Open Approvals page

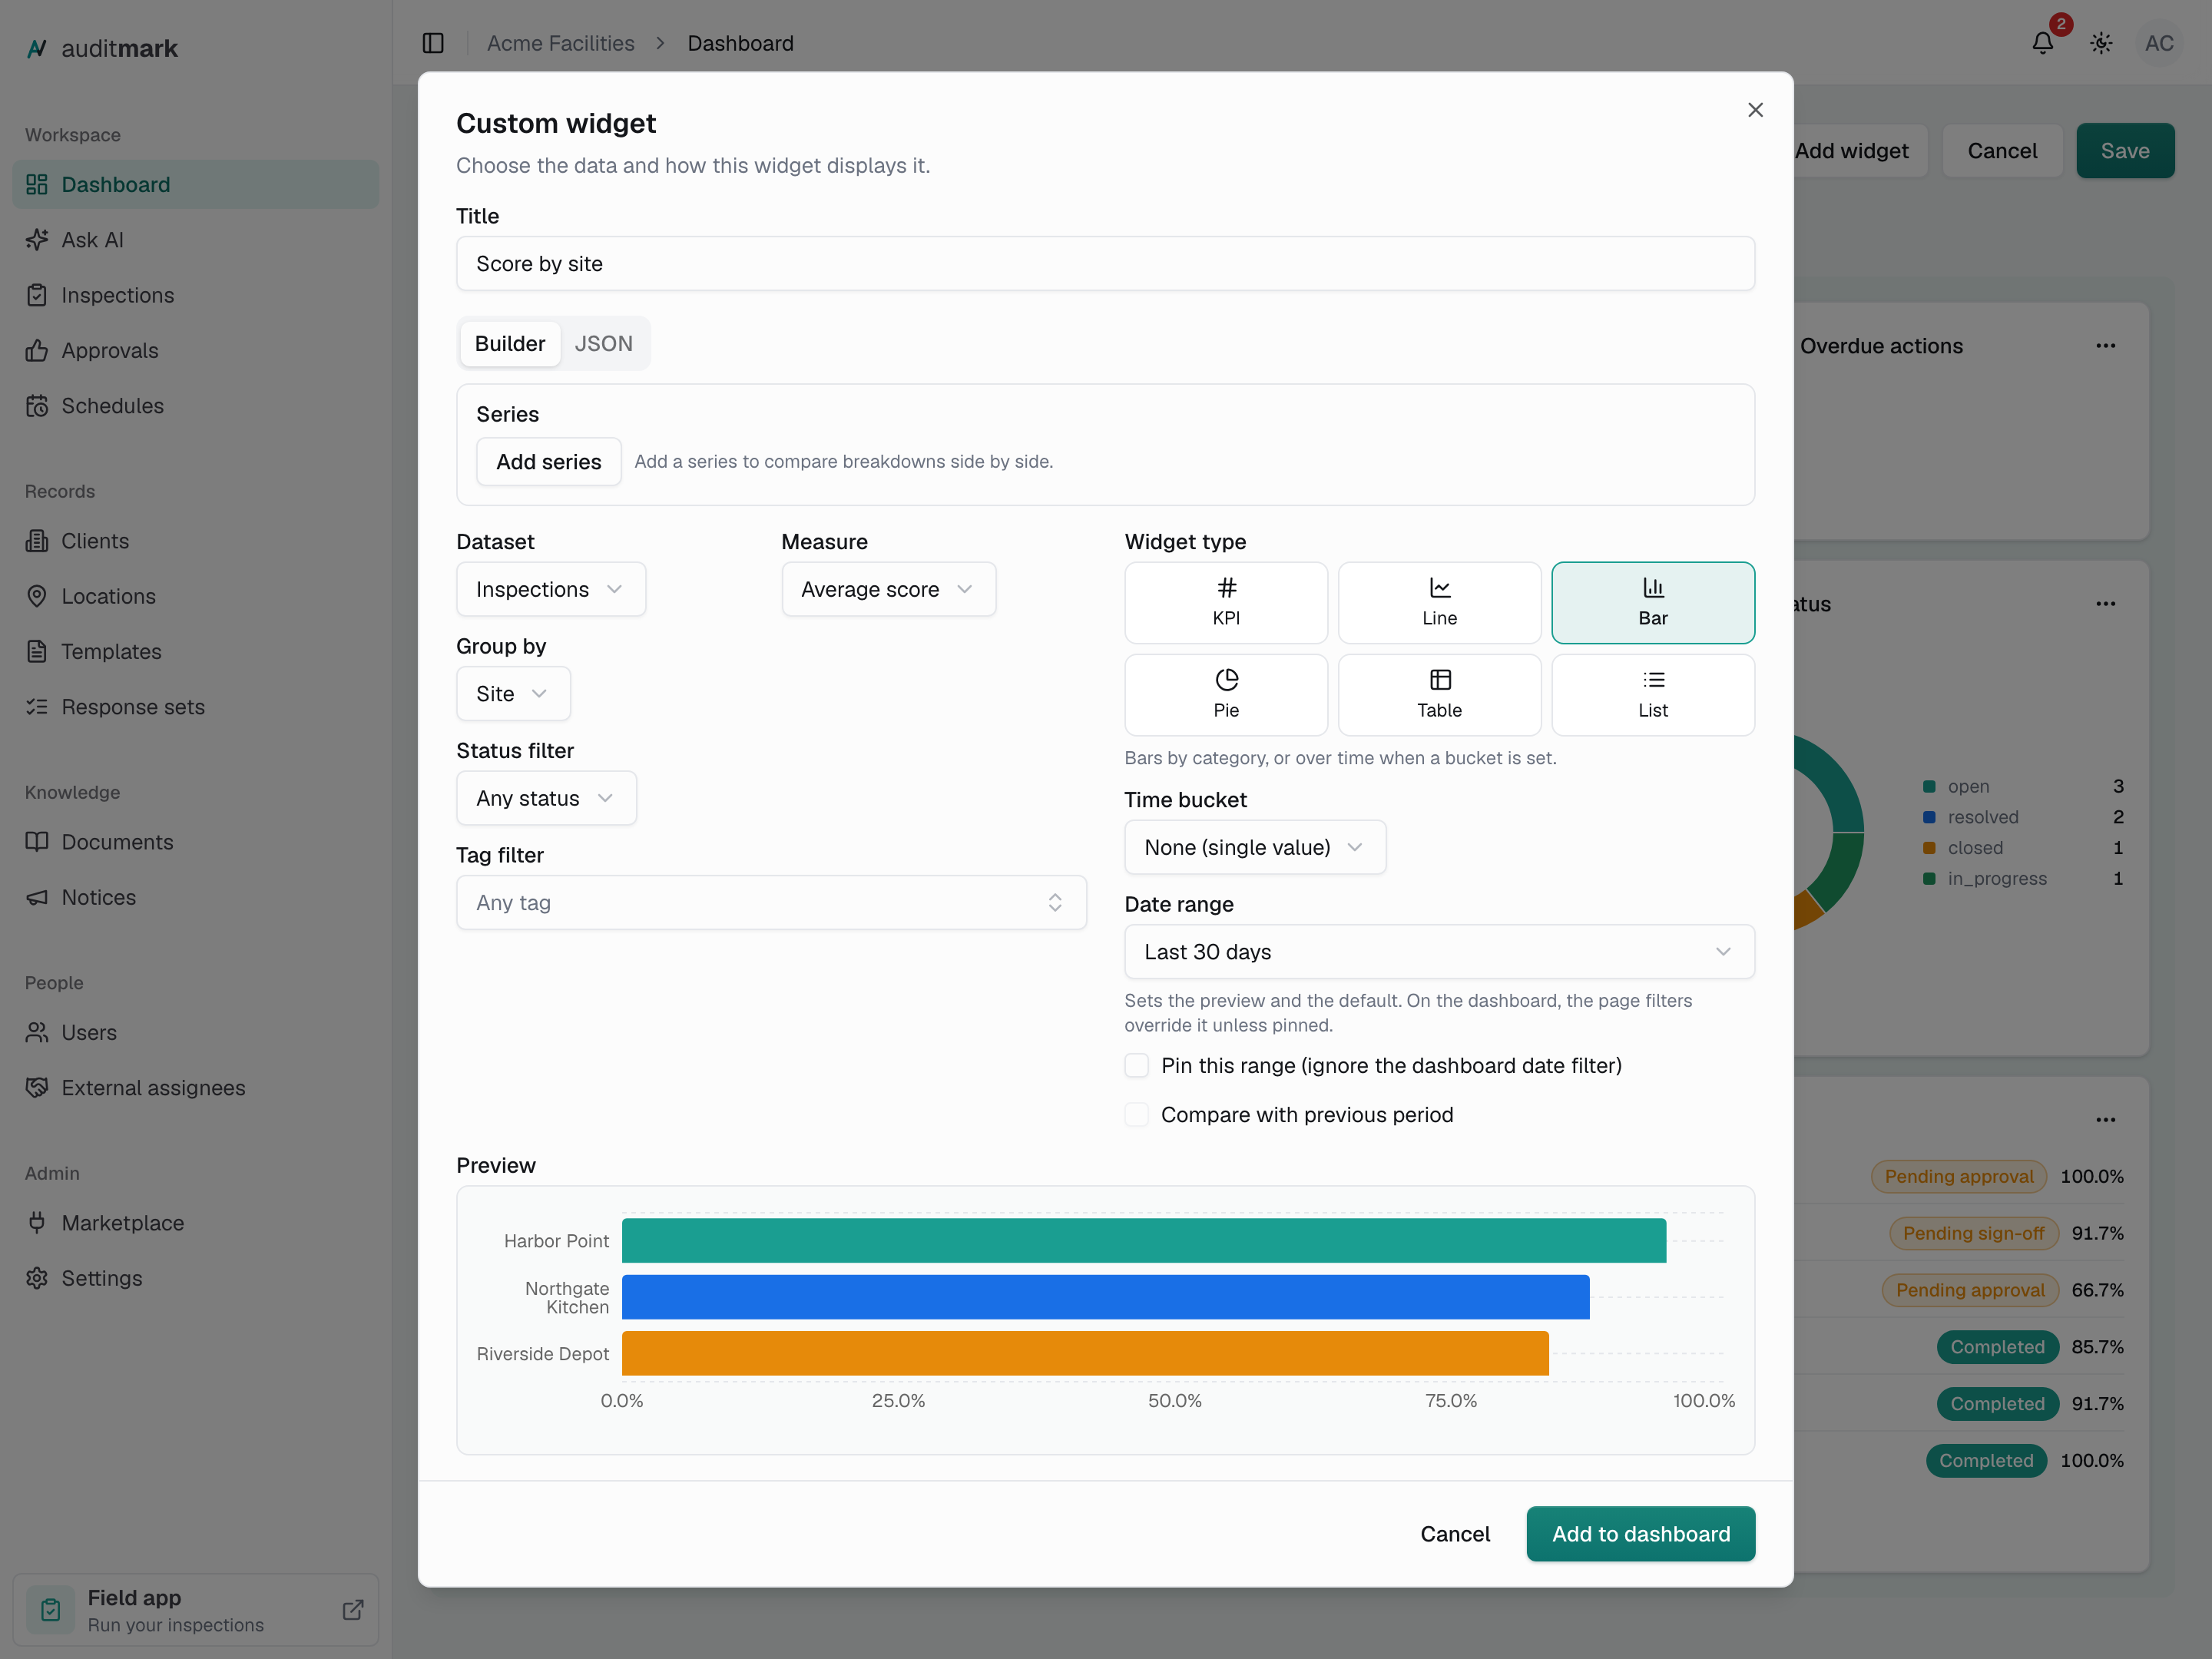pyautogui.click(x=196, y=350)
